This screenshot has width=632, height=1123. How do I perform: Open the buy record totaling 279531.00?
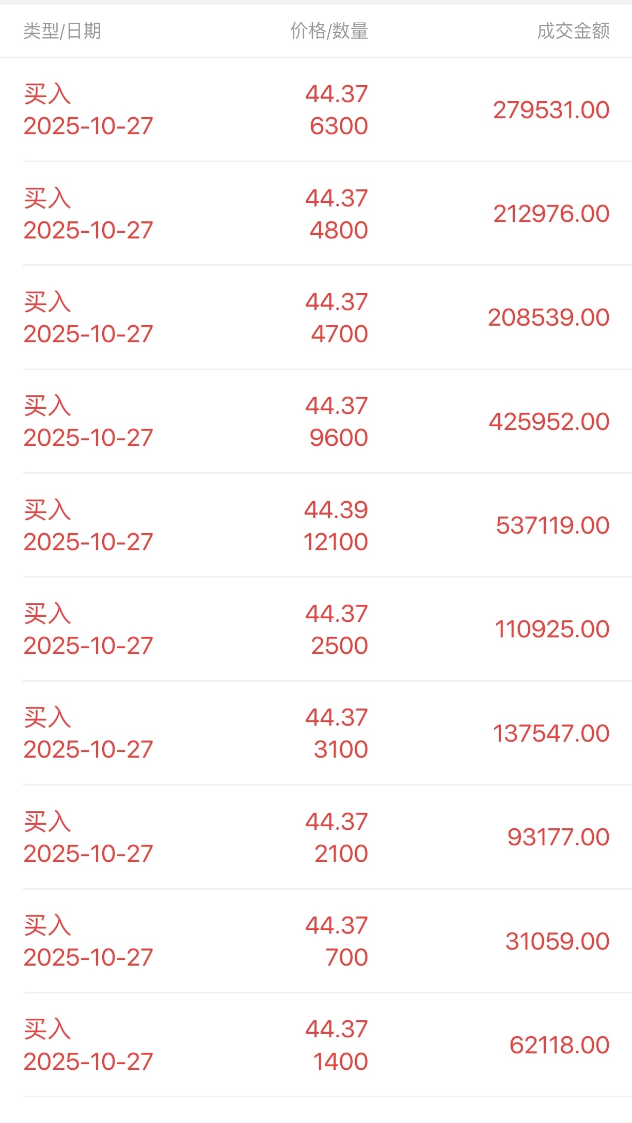(316, 110)
